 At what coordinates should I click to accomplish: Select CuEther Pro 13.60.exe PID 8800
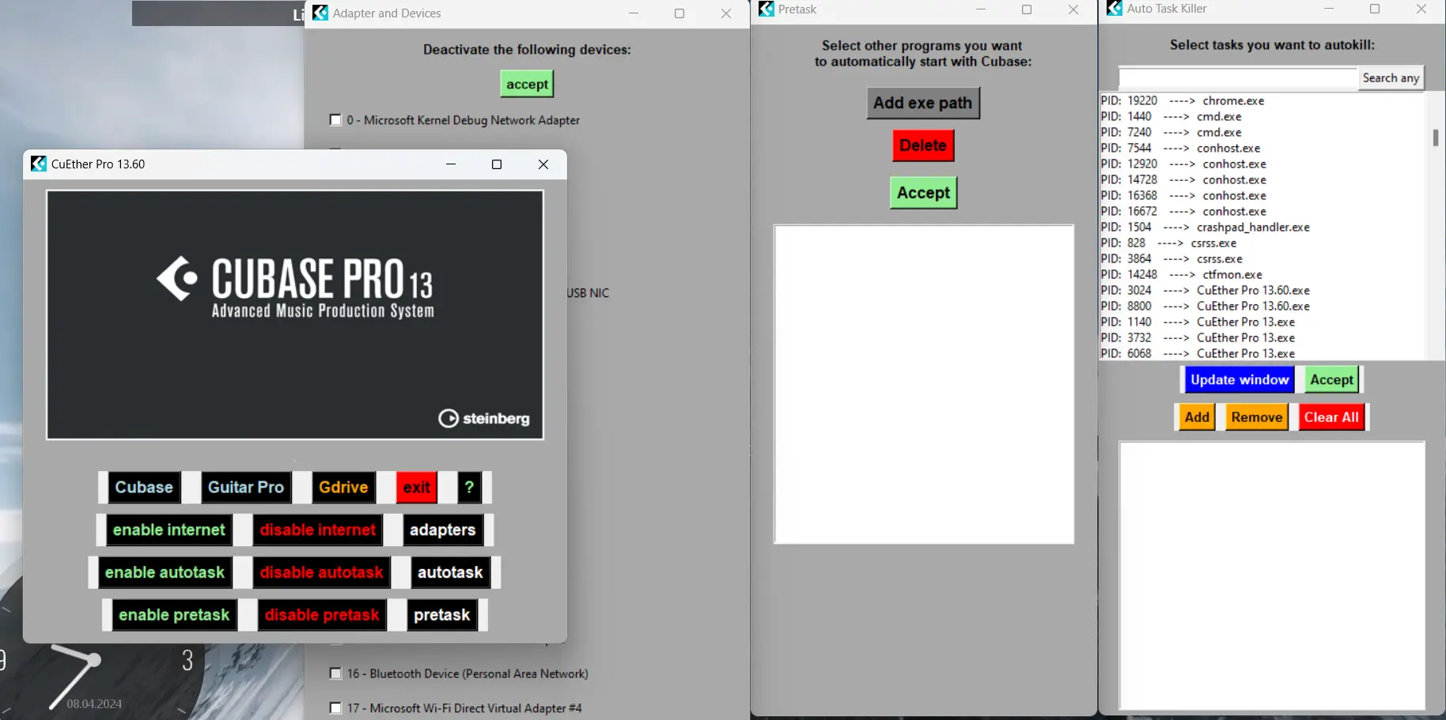(x=1262, y=306)
